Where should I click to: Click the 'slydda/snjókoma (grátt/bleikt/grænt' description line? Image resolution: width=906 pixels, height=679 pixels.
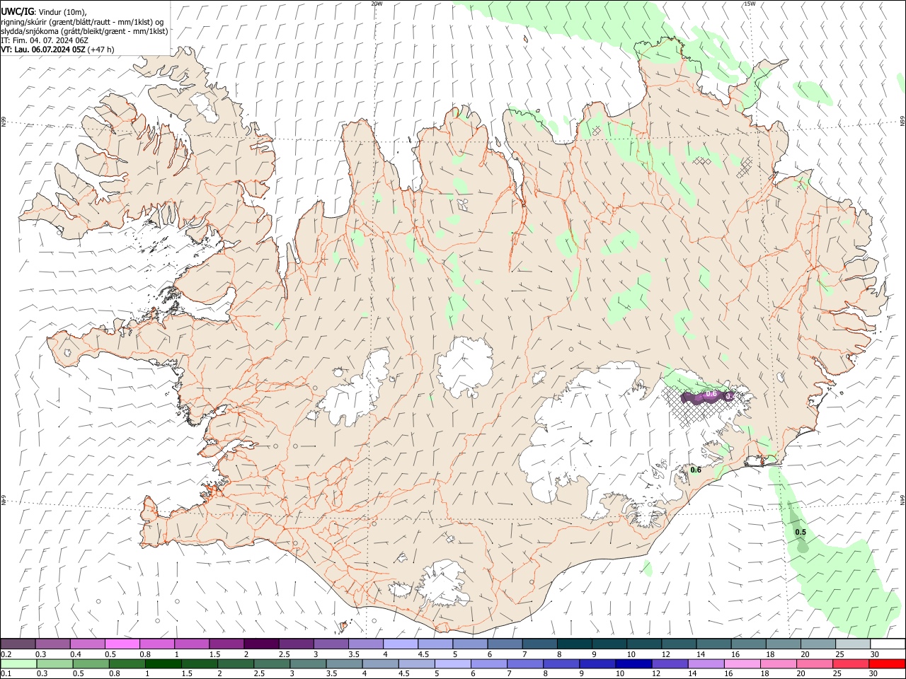[84, 31]
